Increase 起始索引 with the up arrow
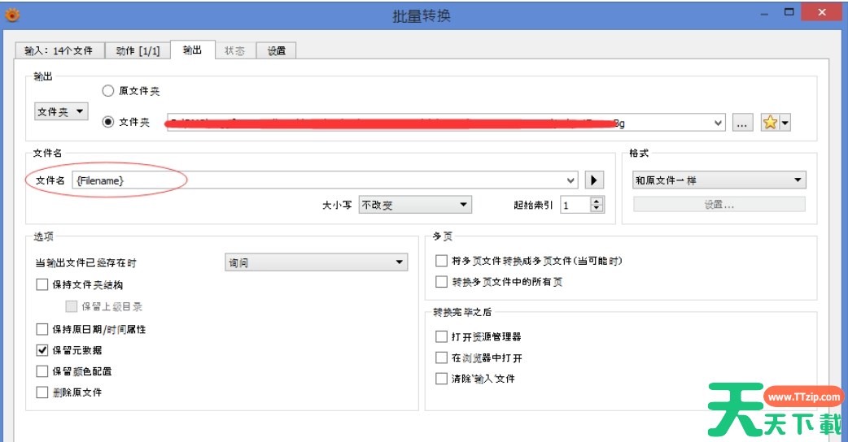This screenshot has width=848, height=442. coord(597,201)
